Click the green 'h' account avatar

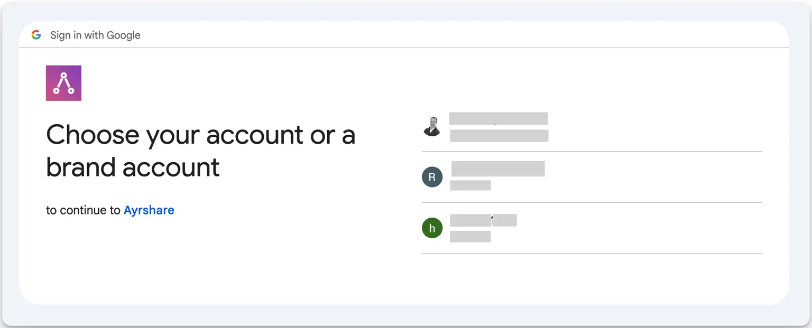432,228
